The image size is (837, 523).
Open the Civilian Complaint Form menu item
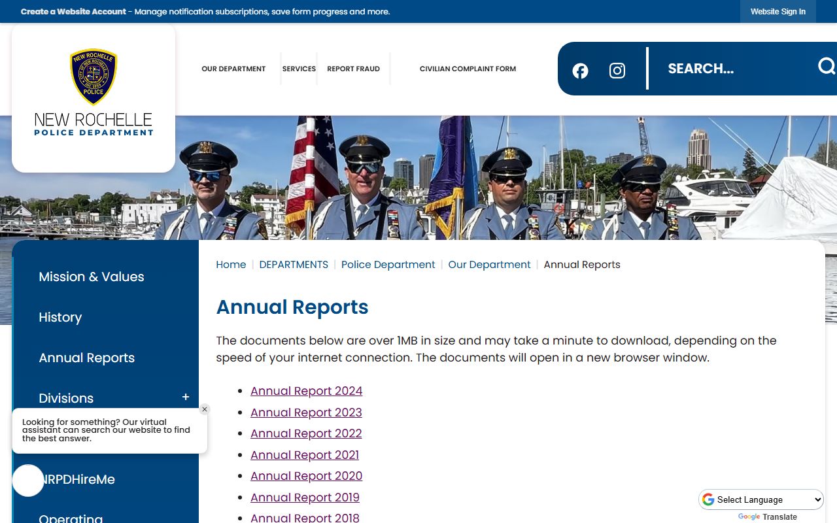(468, 69)
